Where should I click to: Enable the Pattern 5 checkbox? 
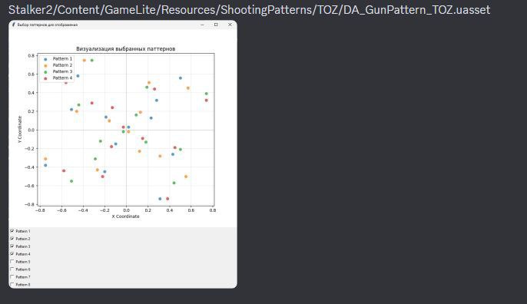pyautogui.click(x=12, y=262)
